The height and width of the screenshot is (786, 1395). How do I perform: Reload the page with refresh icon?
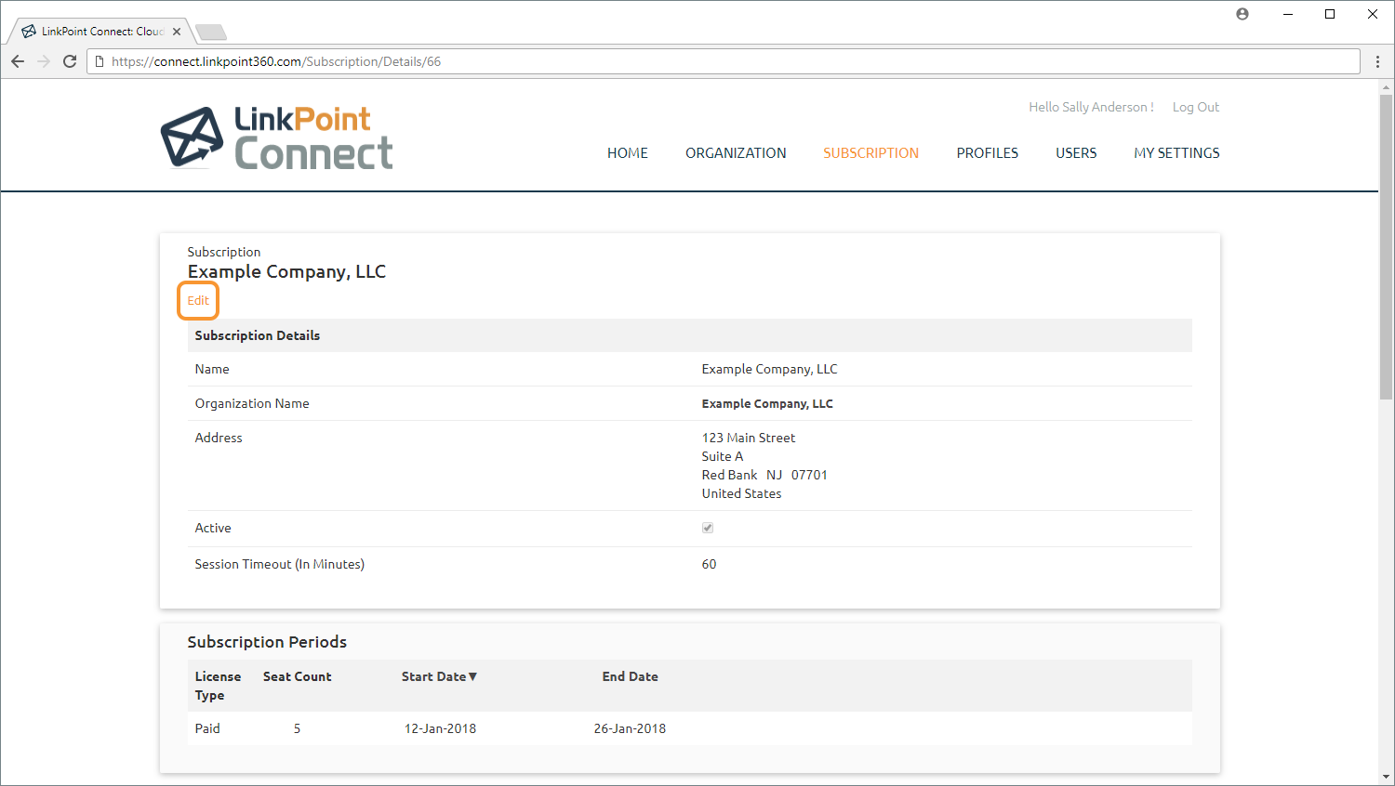(x=70, y=61)
